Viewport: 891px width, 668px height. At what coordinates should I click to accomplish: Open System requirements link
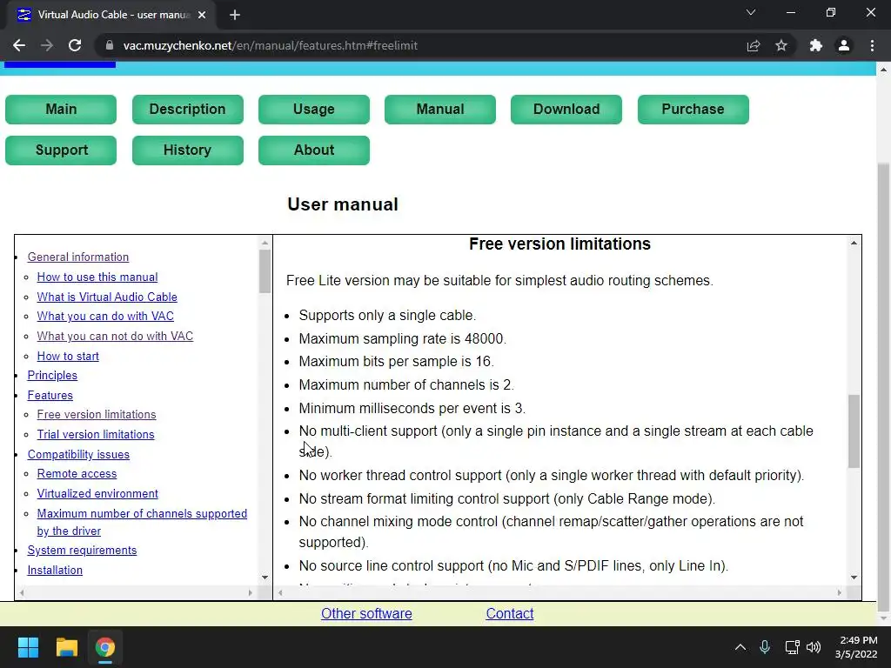click(82, 550)
